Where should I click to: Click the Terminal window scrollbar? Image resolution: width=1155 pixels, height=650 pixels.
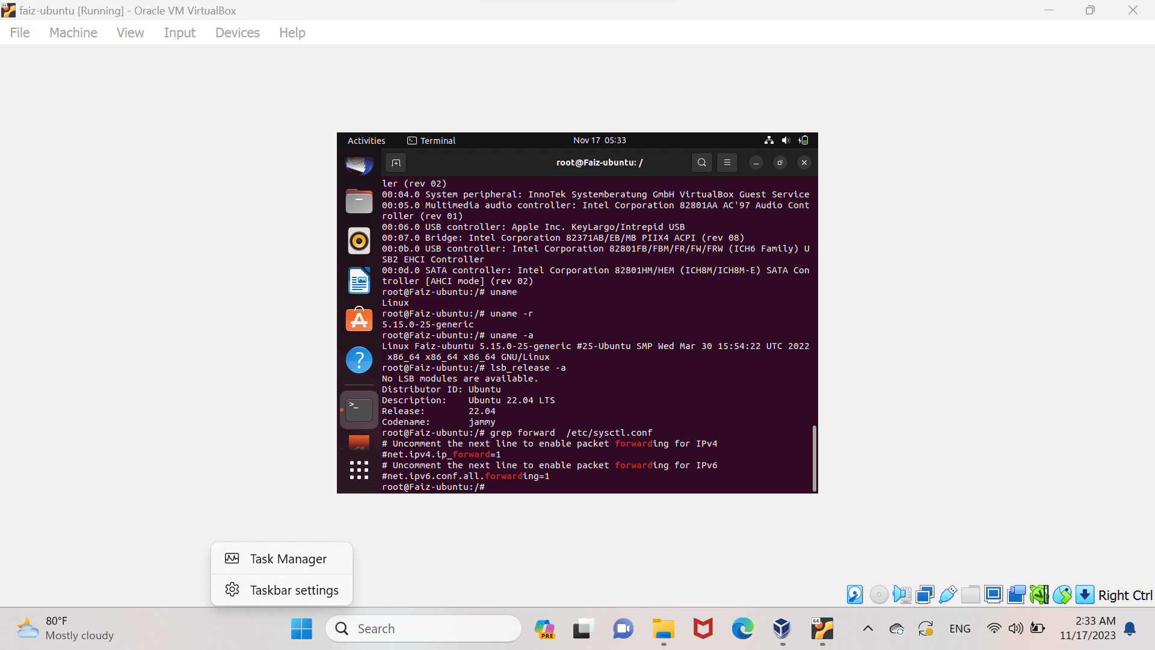tap(814, 458)
